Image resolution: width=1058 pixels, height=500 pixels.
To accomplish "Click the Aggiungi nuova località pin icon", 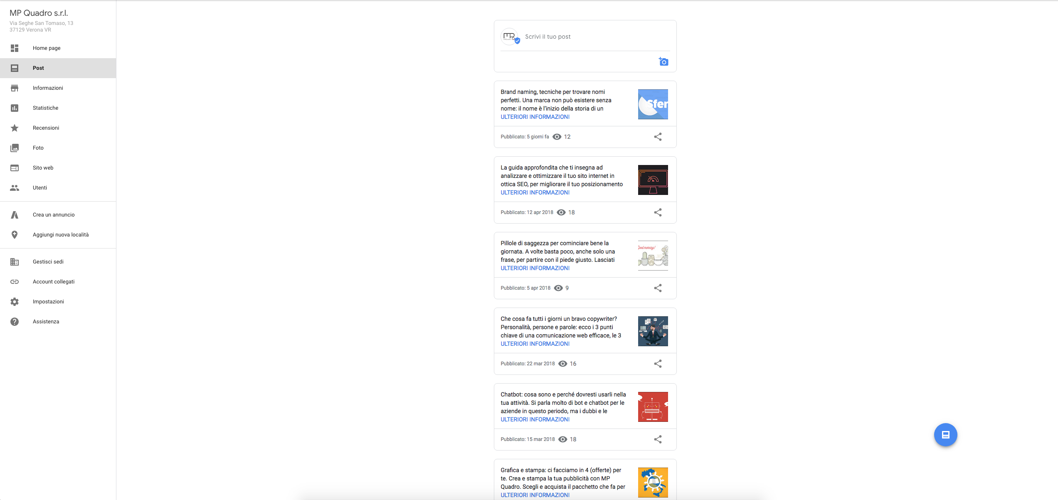I will point(15,235).
